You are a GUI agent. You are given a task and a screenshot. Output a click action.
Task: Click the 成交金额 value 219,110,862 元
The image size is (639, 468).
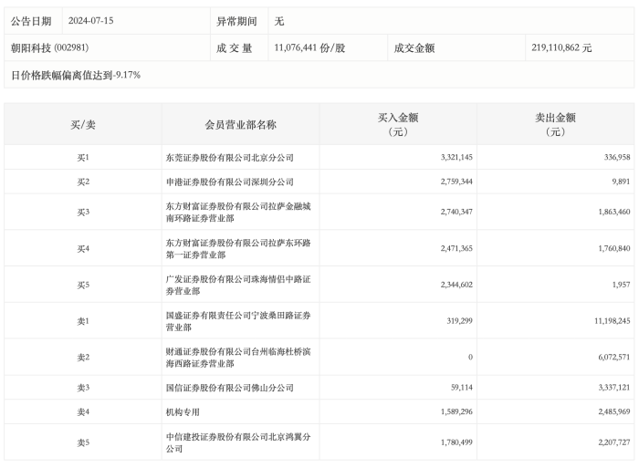point(561,47)
